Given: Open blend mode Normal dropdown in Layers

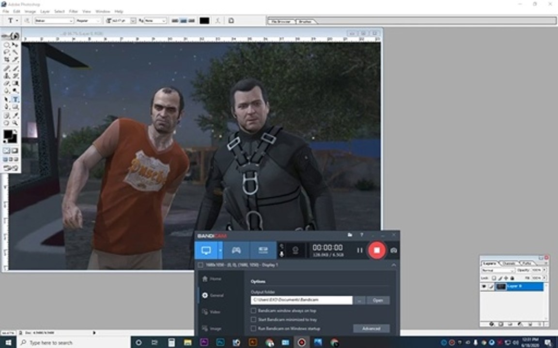Looking at the screenshot, I should [x=498, y=270].
